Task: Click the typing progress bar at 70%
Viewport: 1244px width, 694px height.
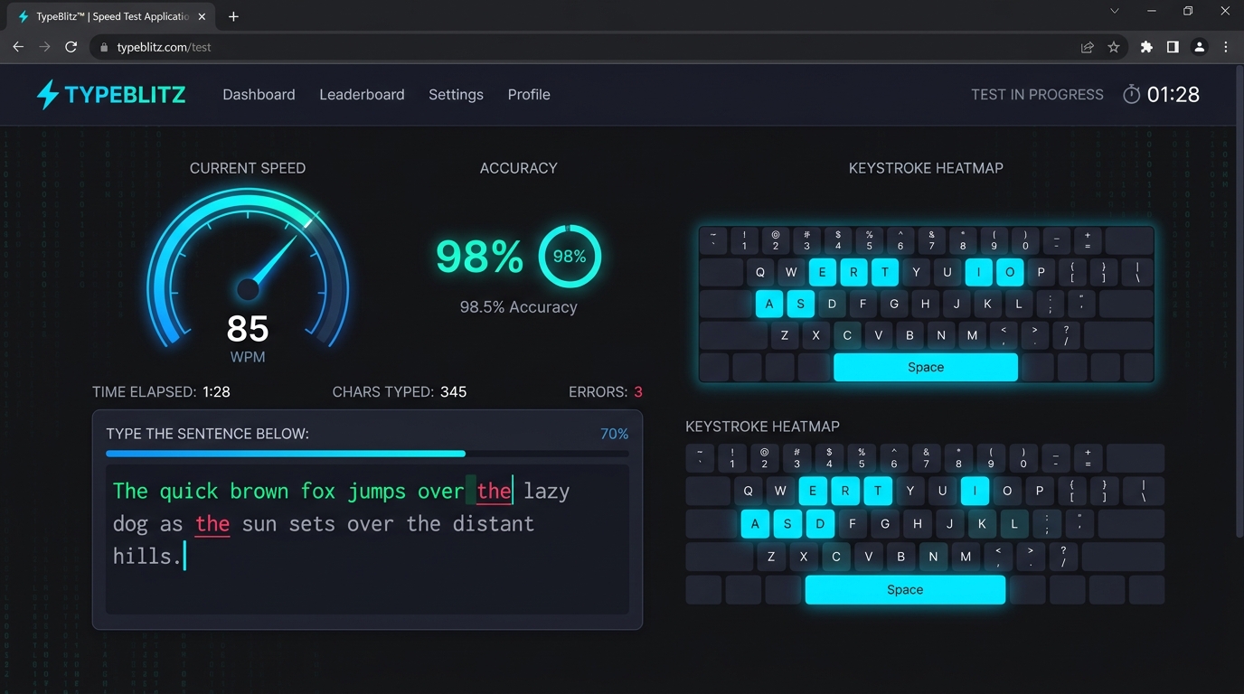Action: 367,454
